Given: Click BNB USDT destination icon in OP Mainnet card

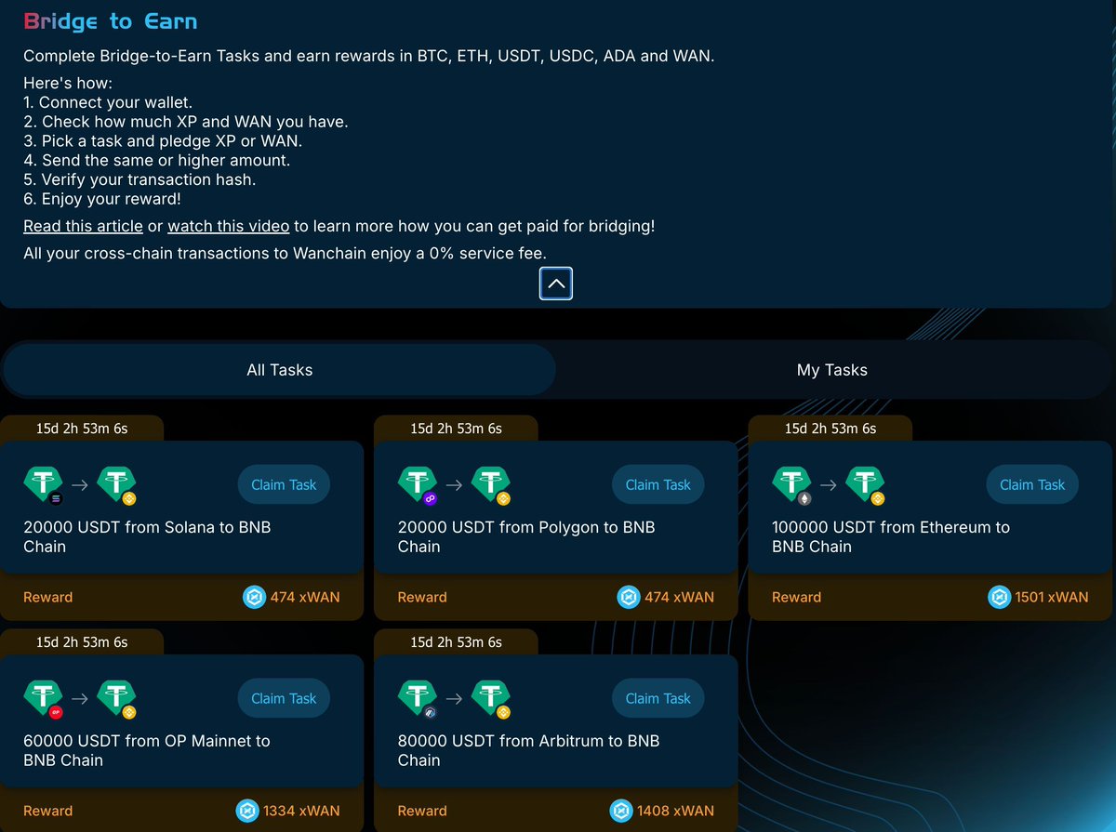Looking at the screenshot, I should coord(117,698).
